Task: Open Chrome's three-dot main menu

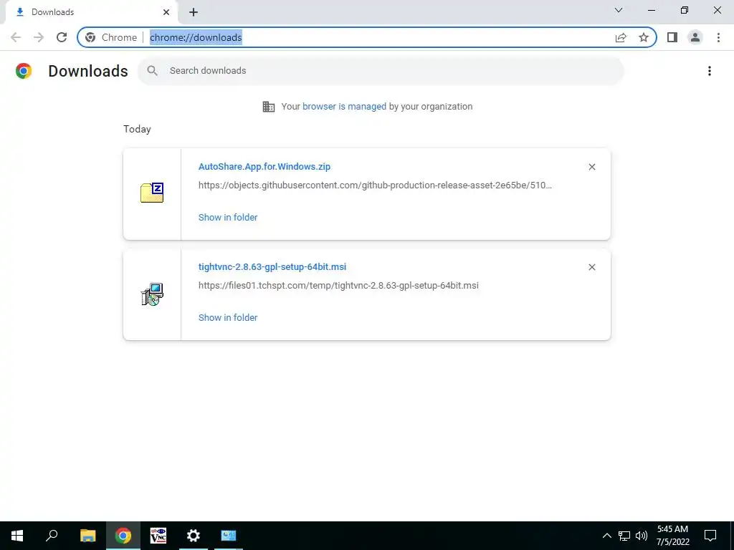Action: click(x=718, y=37)
